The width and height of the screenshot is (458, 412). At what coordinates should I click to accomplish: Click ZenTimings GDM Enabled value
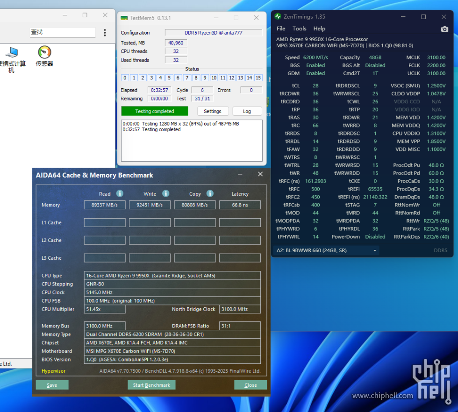pyautogui.click(x=315, y=73)
